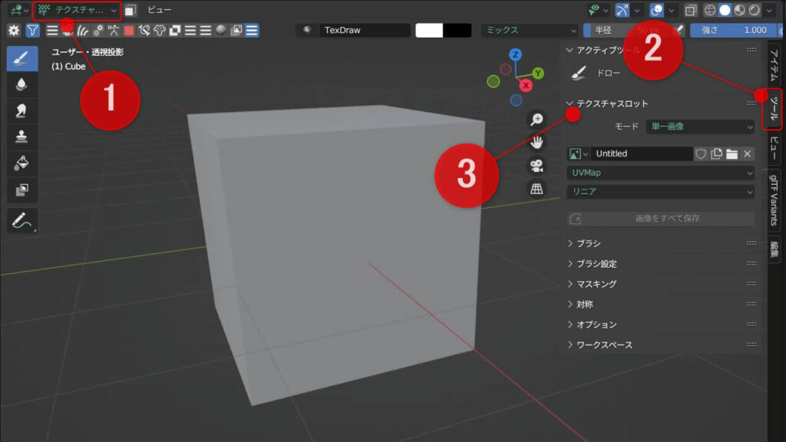Click the Z axis on the navigation gizmo
The image size is (786, 442).
click(x=515, y=54)
